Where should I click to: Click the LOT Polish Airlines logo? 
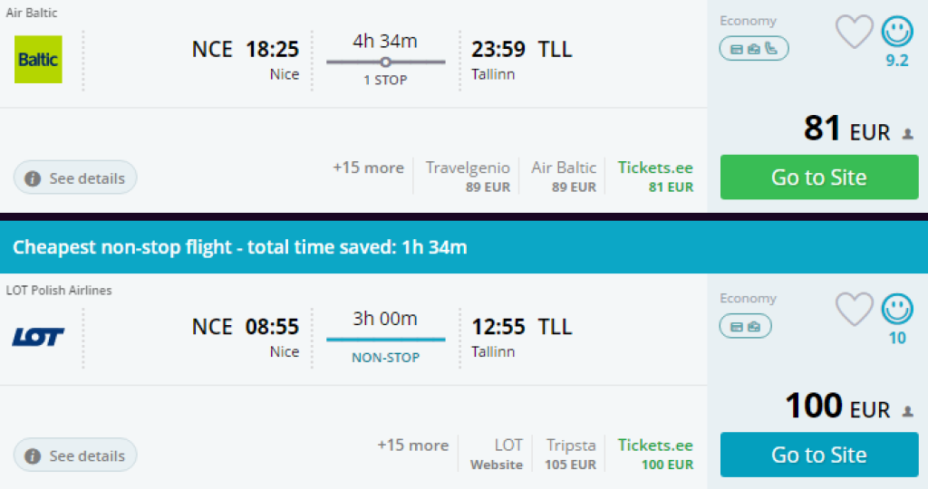pos(38,337)
